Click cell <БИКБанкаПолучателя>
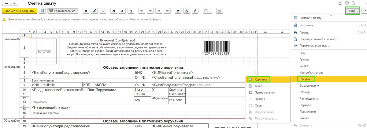The width and height of the screenshot is (367, 128). coord(203,73)
